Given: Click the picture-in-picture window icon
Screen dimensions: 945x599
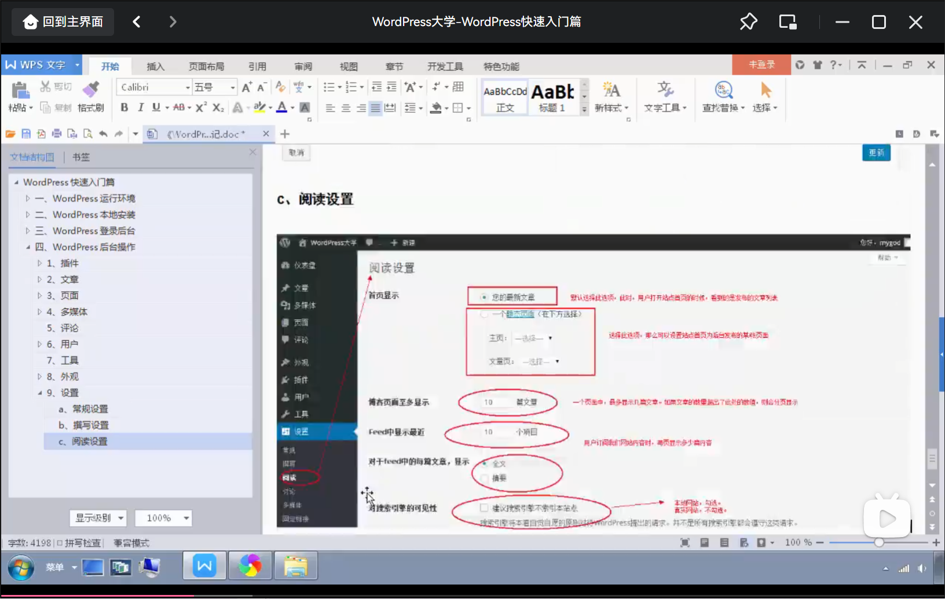Looking at the screenshot, I should [x=788, y=22].
